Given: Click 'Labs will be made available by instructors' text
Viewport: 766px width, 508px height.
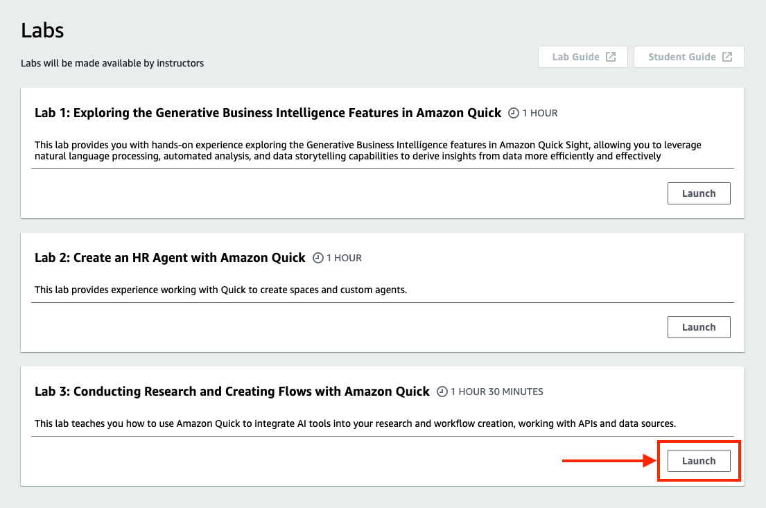Looking at the screenshot, I should point(112,63).
